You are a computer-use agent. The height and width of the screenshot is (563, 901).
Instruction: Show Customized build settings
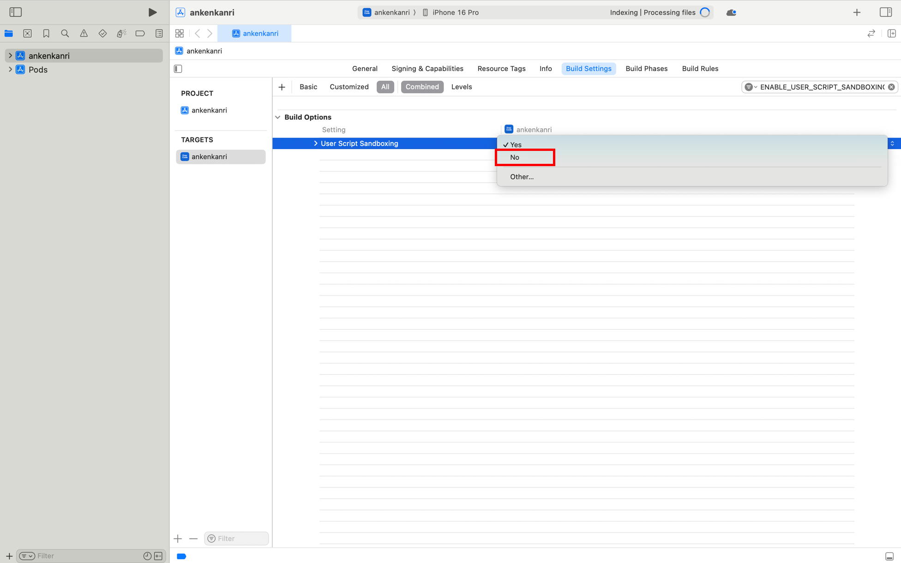[x=349, y=87]
